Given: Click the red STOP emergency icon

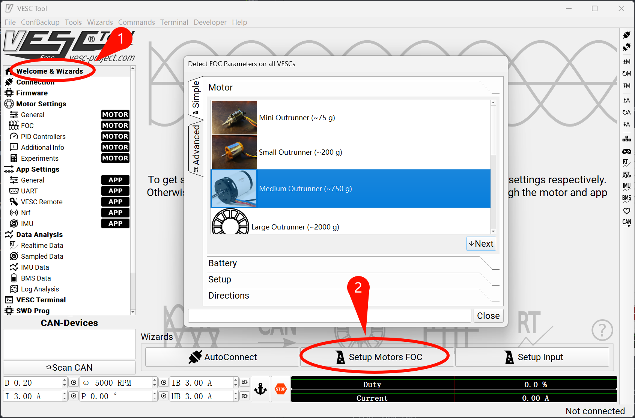Looking at the screenshot, I should tap(281, 389).
